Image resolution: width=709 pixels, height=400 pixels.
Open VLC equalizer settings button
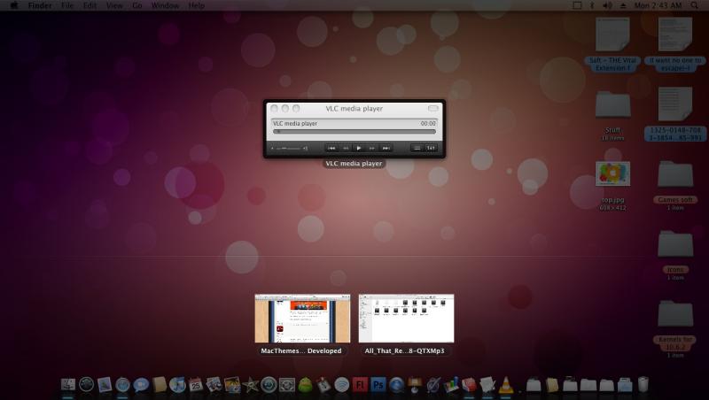click(x=431, y=148)
